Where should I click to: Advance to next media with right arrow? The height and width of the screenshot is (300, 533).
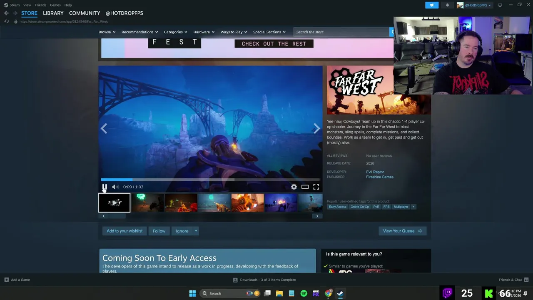(x=317, y=129)
